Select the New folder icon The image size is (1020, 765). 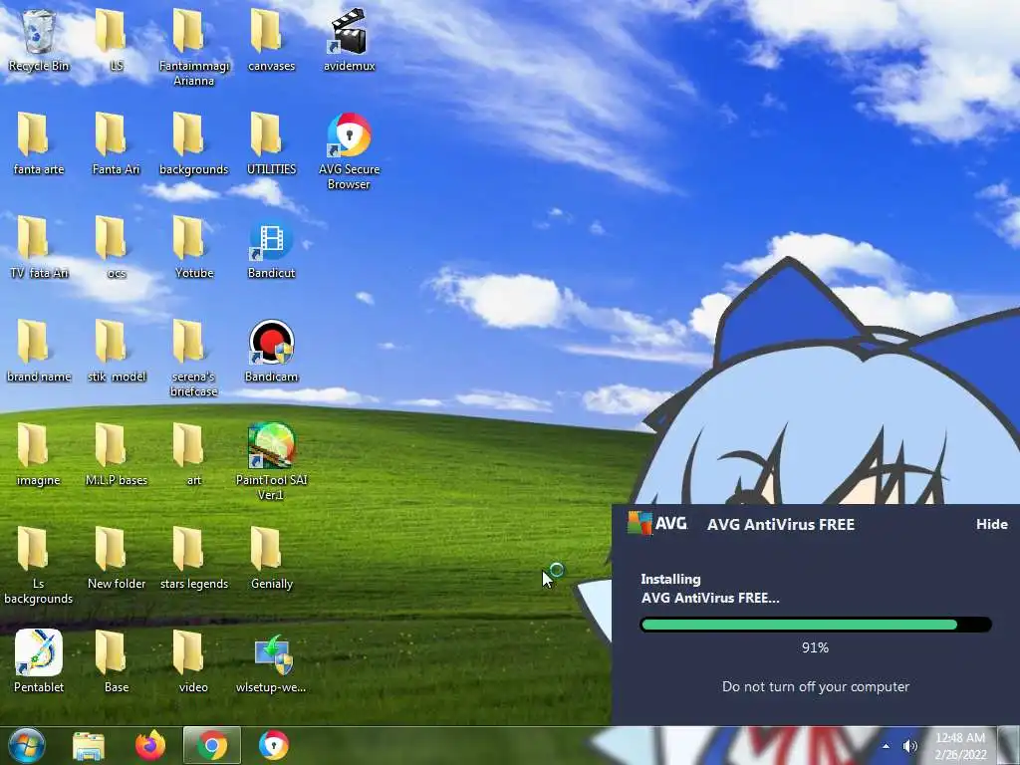[116, 558]
